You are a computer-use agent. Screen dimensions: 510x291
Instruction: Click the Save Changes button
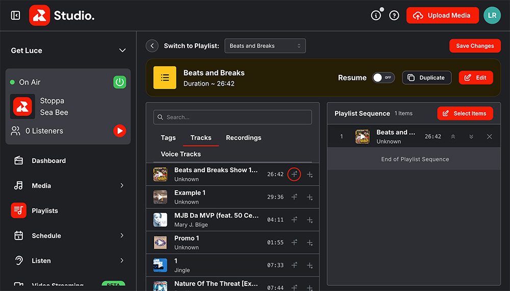(x=474, y=46)
